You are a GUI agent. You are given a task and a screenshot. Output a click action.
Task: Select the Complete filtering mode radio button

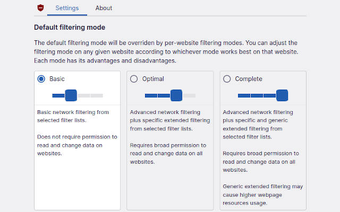tap(227, 79)
